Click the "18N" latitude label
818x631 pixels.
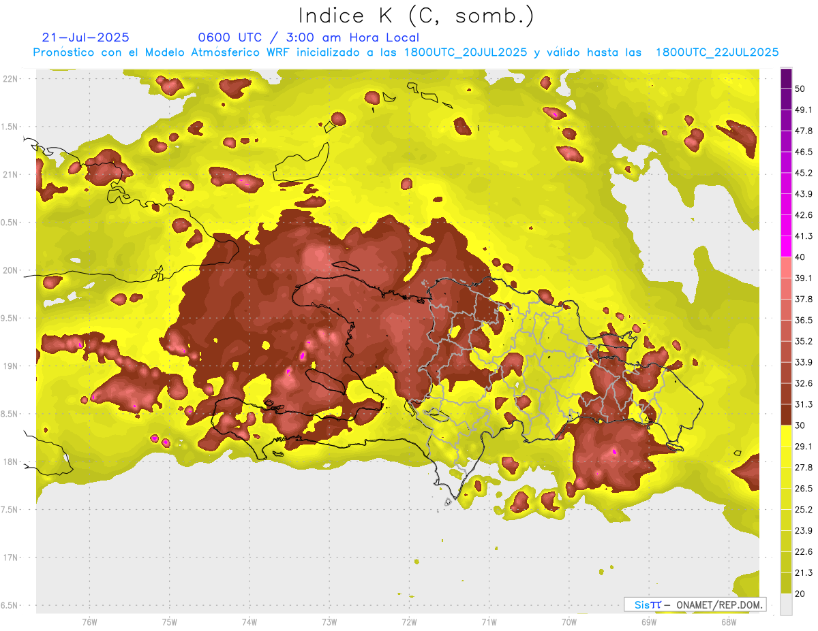[x=12, y=462]
